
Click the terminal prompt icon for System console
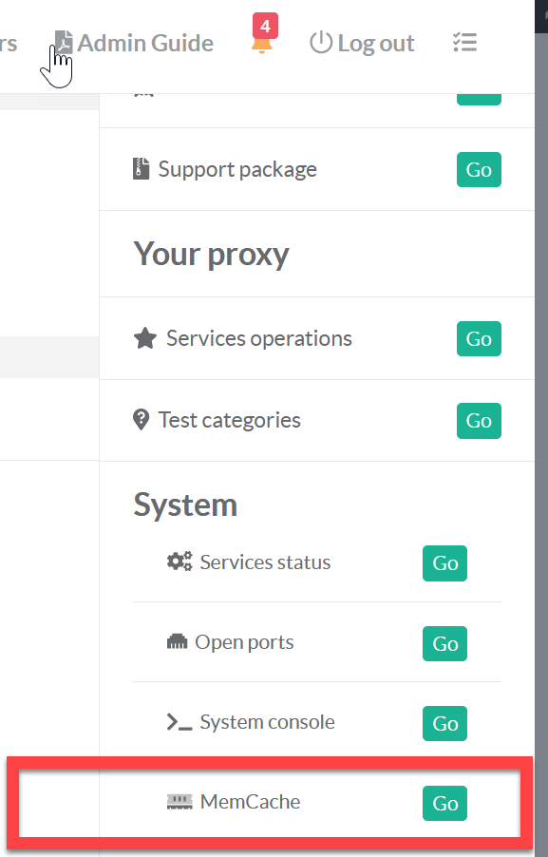(x=180, y=722)
